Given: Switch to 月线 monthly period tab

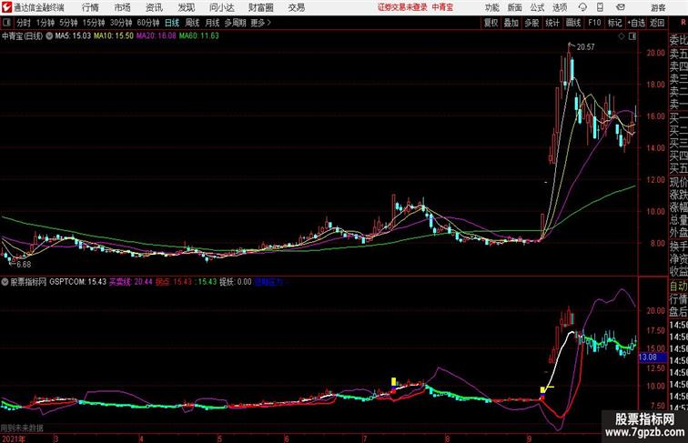Looking at the screenshot, I should pos(212,23).
